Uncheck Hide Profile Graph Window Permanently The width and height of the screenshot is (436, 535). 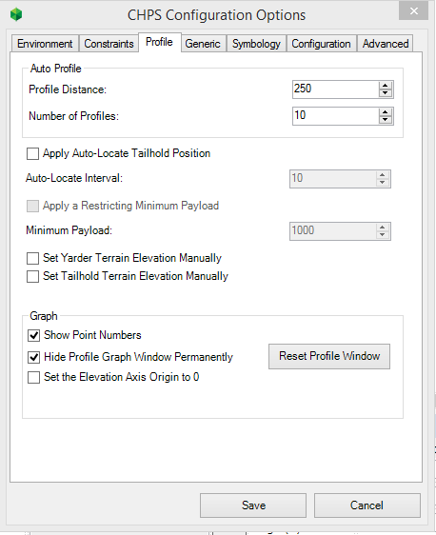tap(33, 357)
